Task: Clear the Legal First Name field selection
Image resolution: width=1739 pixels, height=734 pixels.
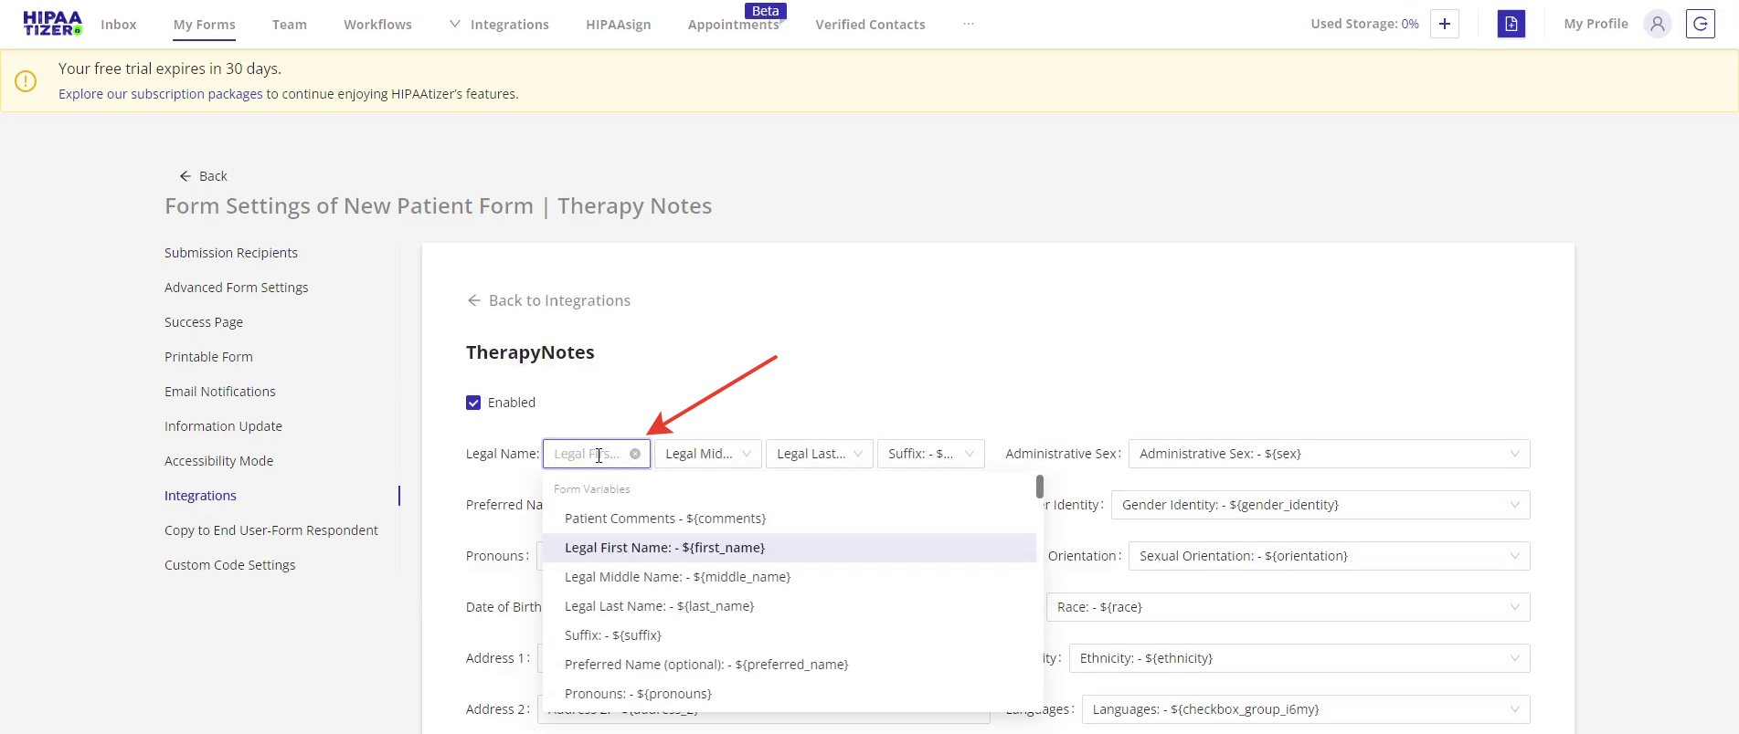Action: tap(635, 454)
